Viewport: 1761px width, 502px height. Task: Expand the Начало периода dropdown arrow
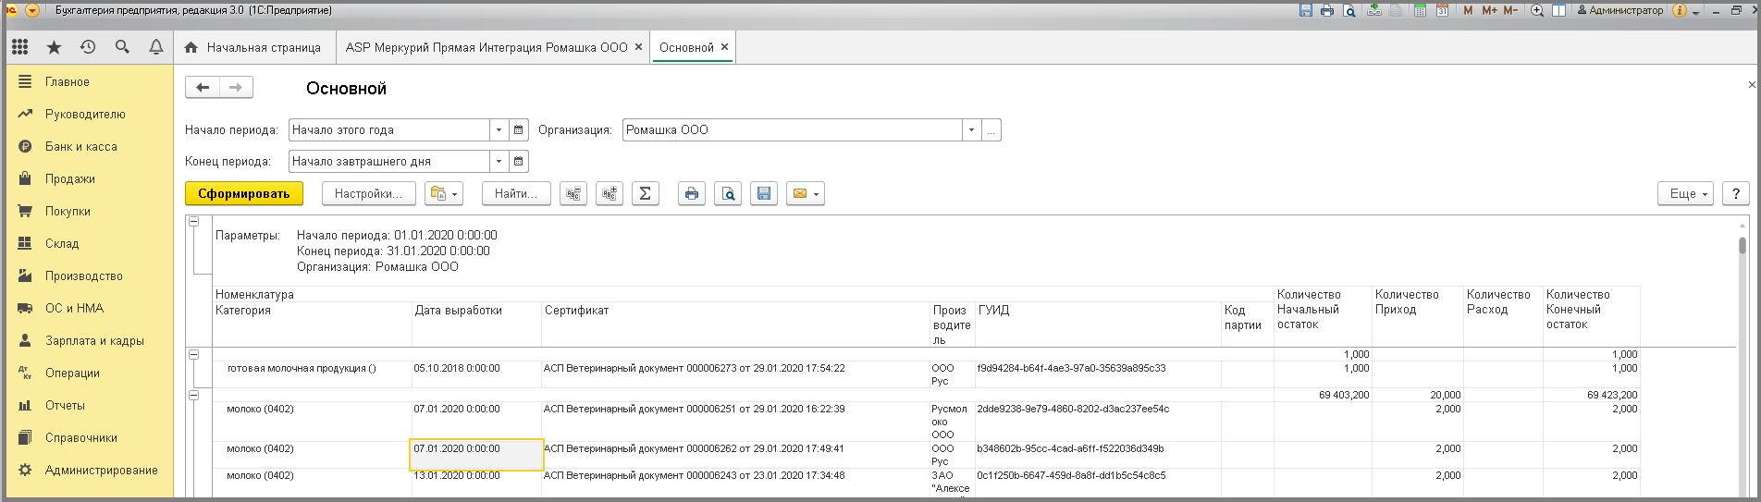[499, 130]
